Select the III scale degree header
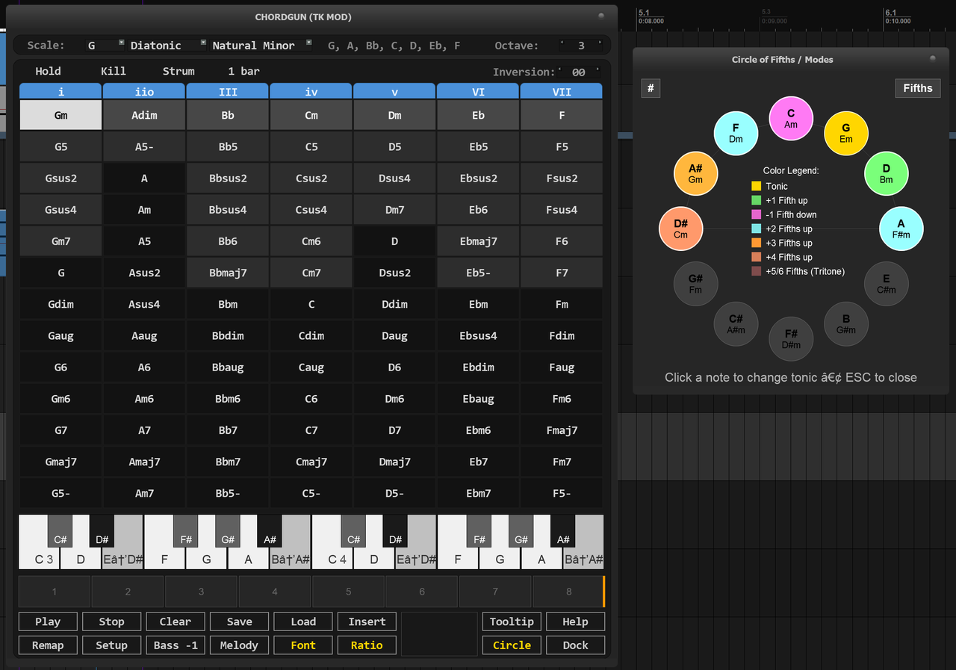This screenshot has width=956, height=670. [x=228, y=91]
